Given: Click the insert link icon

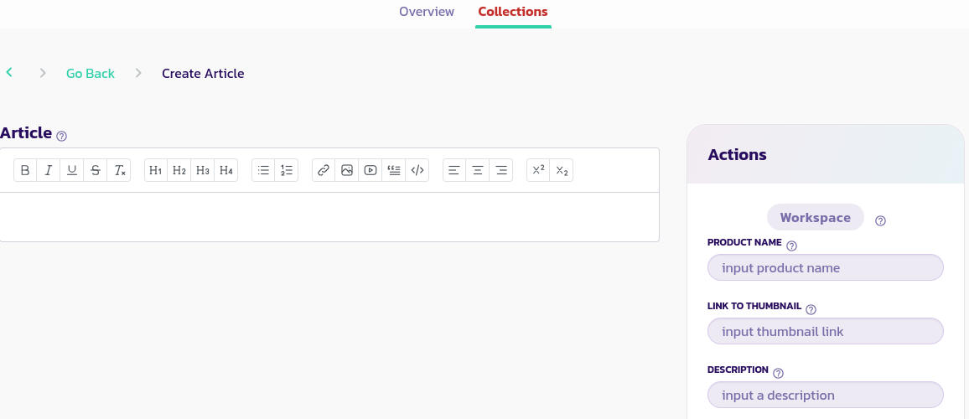Looking at the screenshot, I should 324,170.
